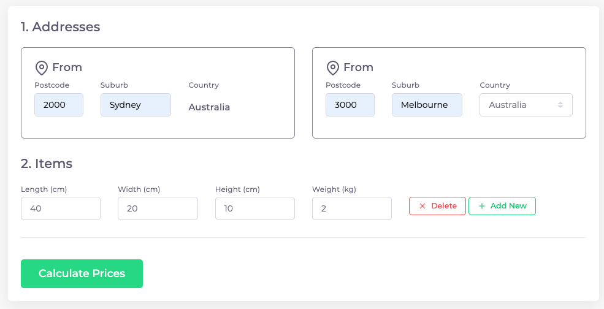Viewport: 604px width, 309px height.
Task: Click the '2. Items' heading
Action: tap(47, 163)
